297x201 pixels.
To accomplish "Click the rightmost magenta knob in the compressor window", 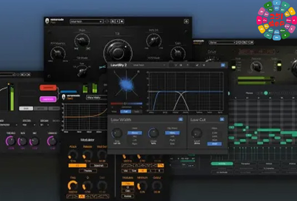I will point(52,141).
